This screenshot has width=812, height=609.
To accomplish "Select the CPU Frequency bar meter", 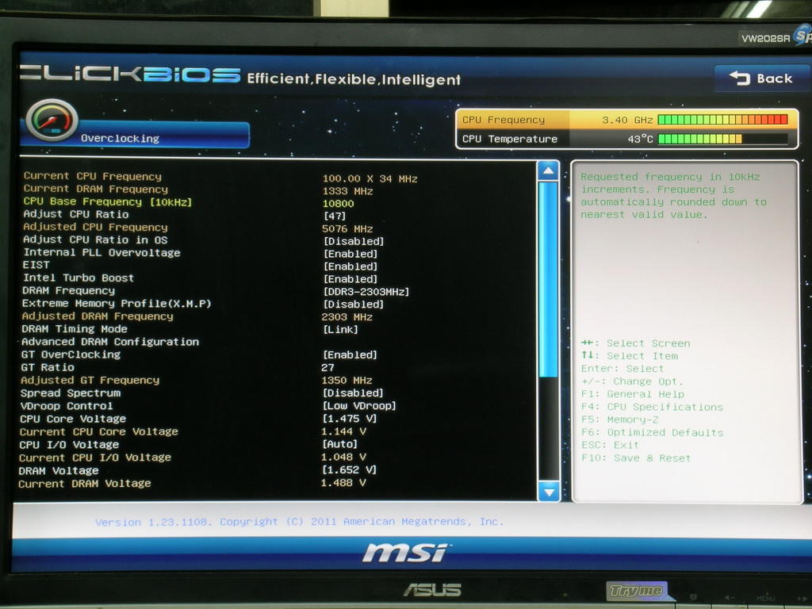I will pyautogui.click(x=723, y=120).
